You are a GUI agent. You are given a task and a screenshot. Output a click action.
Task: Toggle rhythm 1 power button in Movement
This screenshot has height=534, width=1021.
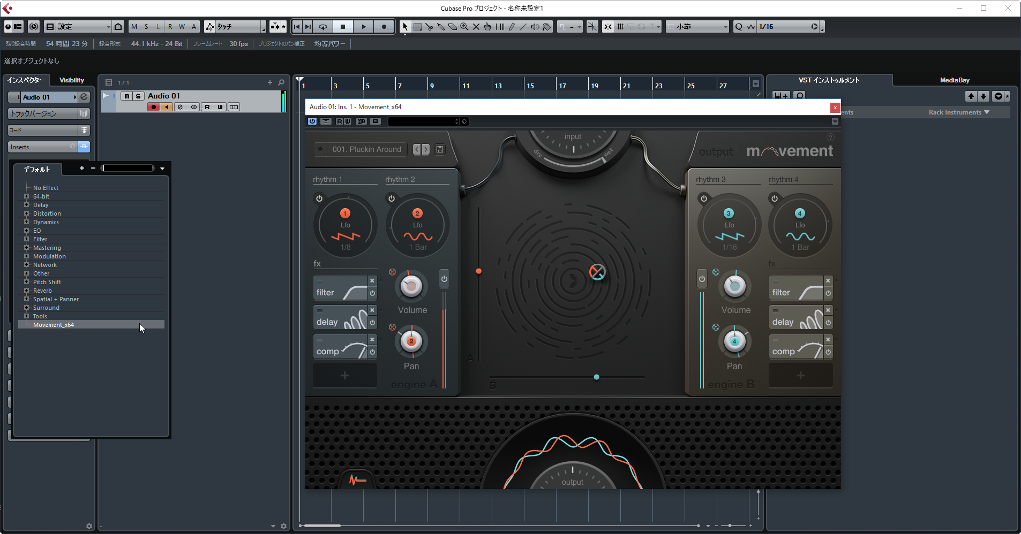click(319, 199)
